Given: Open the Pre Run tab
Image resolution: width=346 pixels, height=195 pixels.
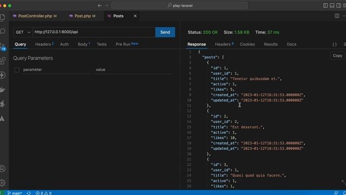Looking at the screenshot, I should pos(127,44).
